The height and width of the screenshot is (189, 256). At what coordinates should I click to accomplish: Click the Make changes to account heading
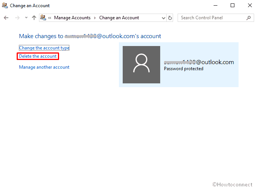tap(90, 36)
